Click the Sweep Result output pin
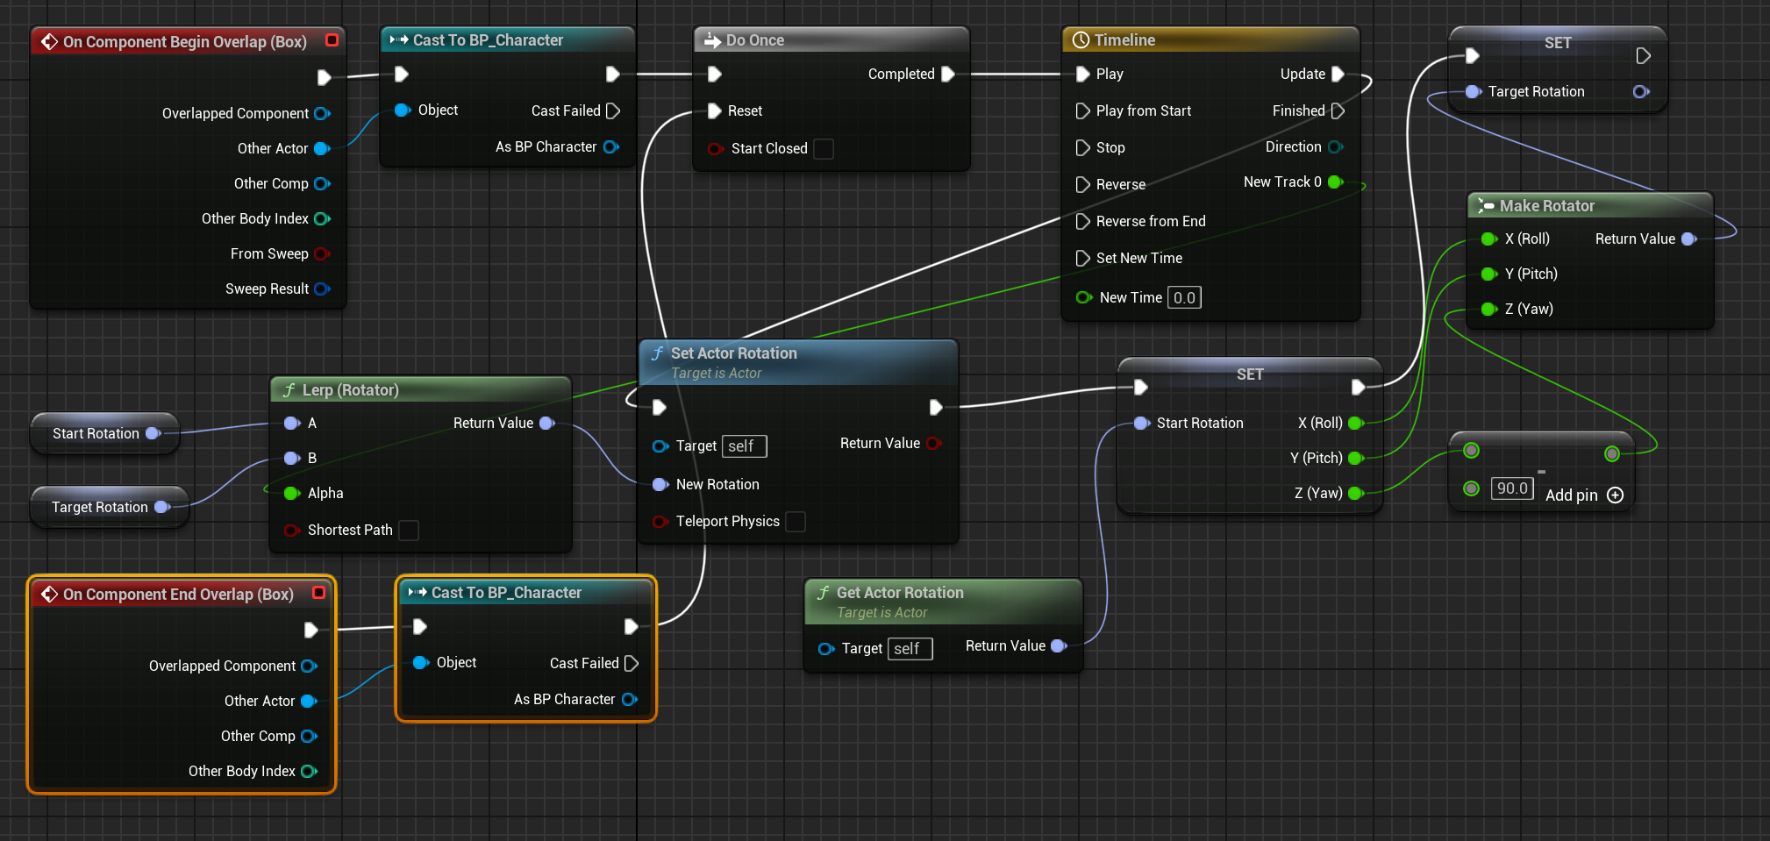Image resolution: width=1770 pixels, height=841 pixels. click(x=322, y=289)
